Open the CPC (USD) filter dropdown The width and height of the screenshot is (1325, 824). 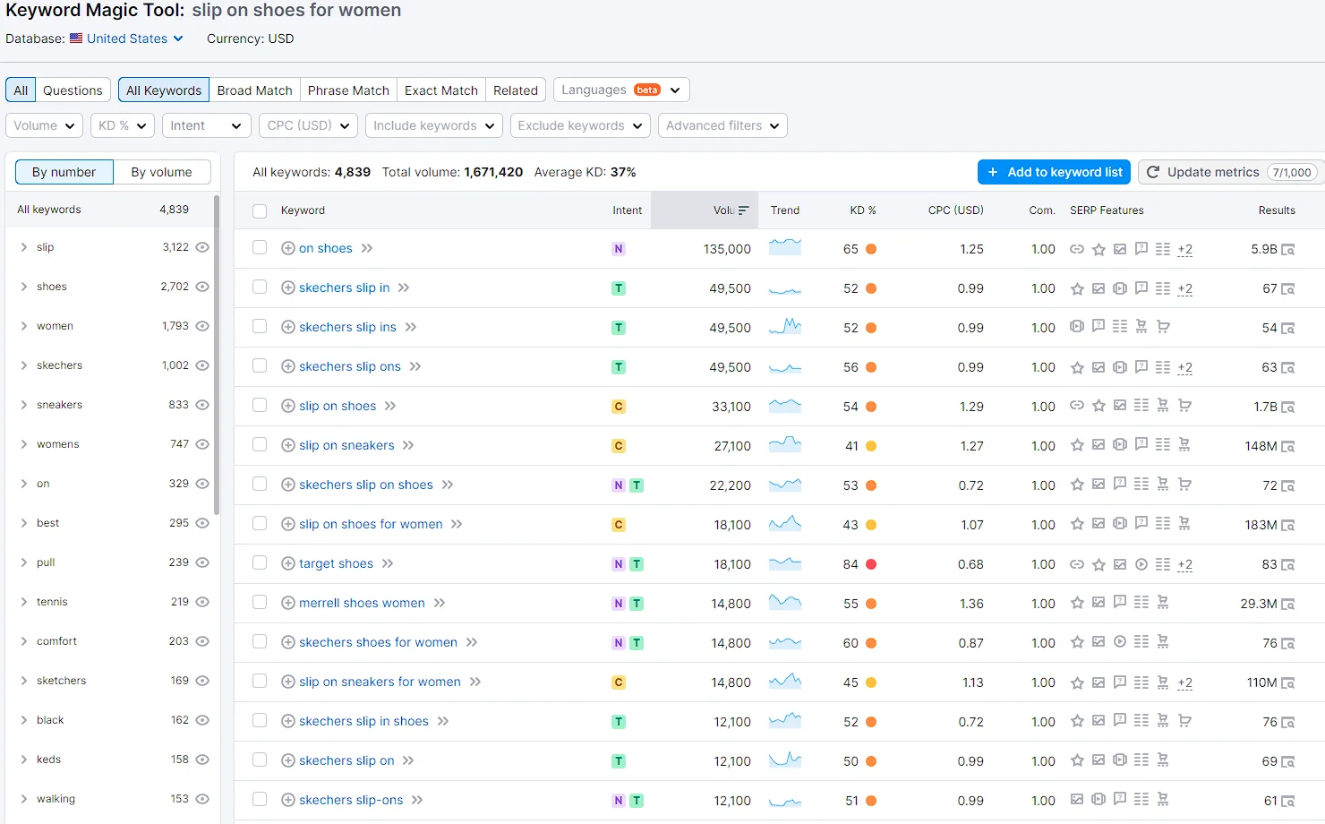[309, 125]
